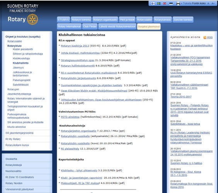The height and width of the screenshot is (193, 218).
Task: Open Teema 2016-2017 news link
Action: 181,97
